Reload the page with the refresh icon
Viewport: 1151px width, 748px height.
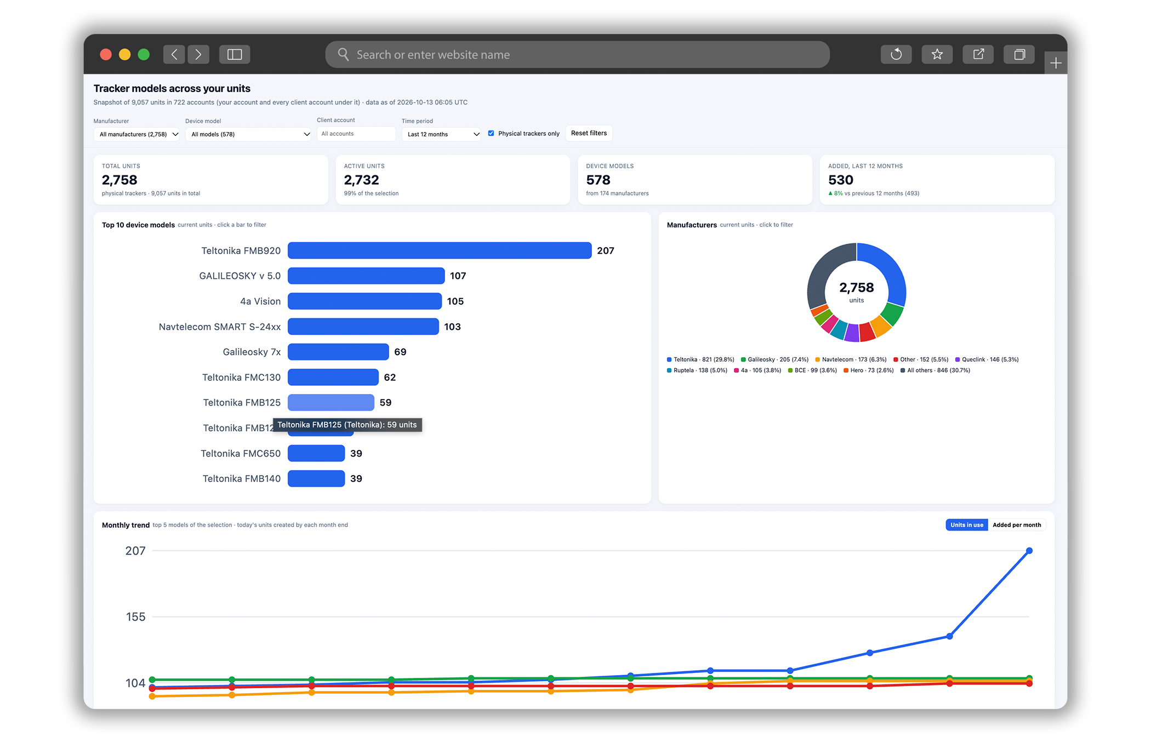[x=896, y=54]
